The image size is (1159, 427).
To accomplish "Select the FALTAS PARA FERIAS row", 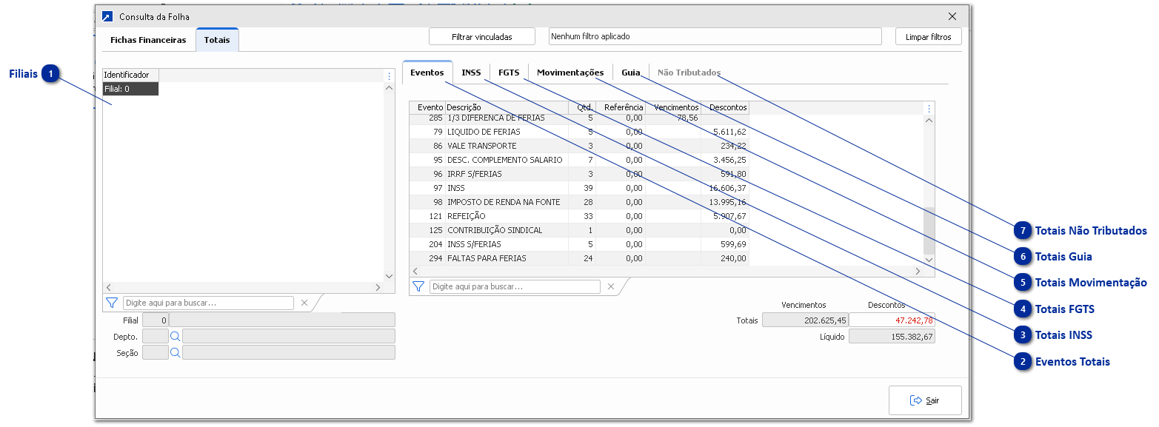I will 579,258.
